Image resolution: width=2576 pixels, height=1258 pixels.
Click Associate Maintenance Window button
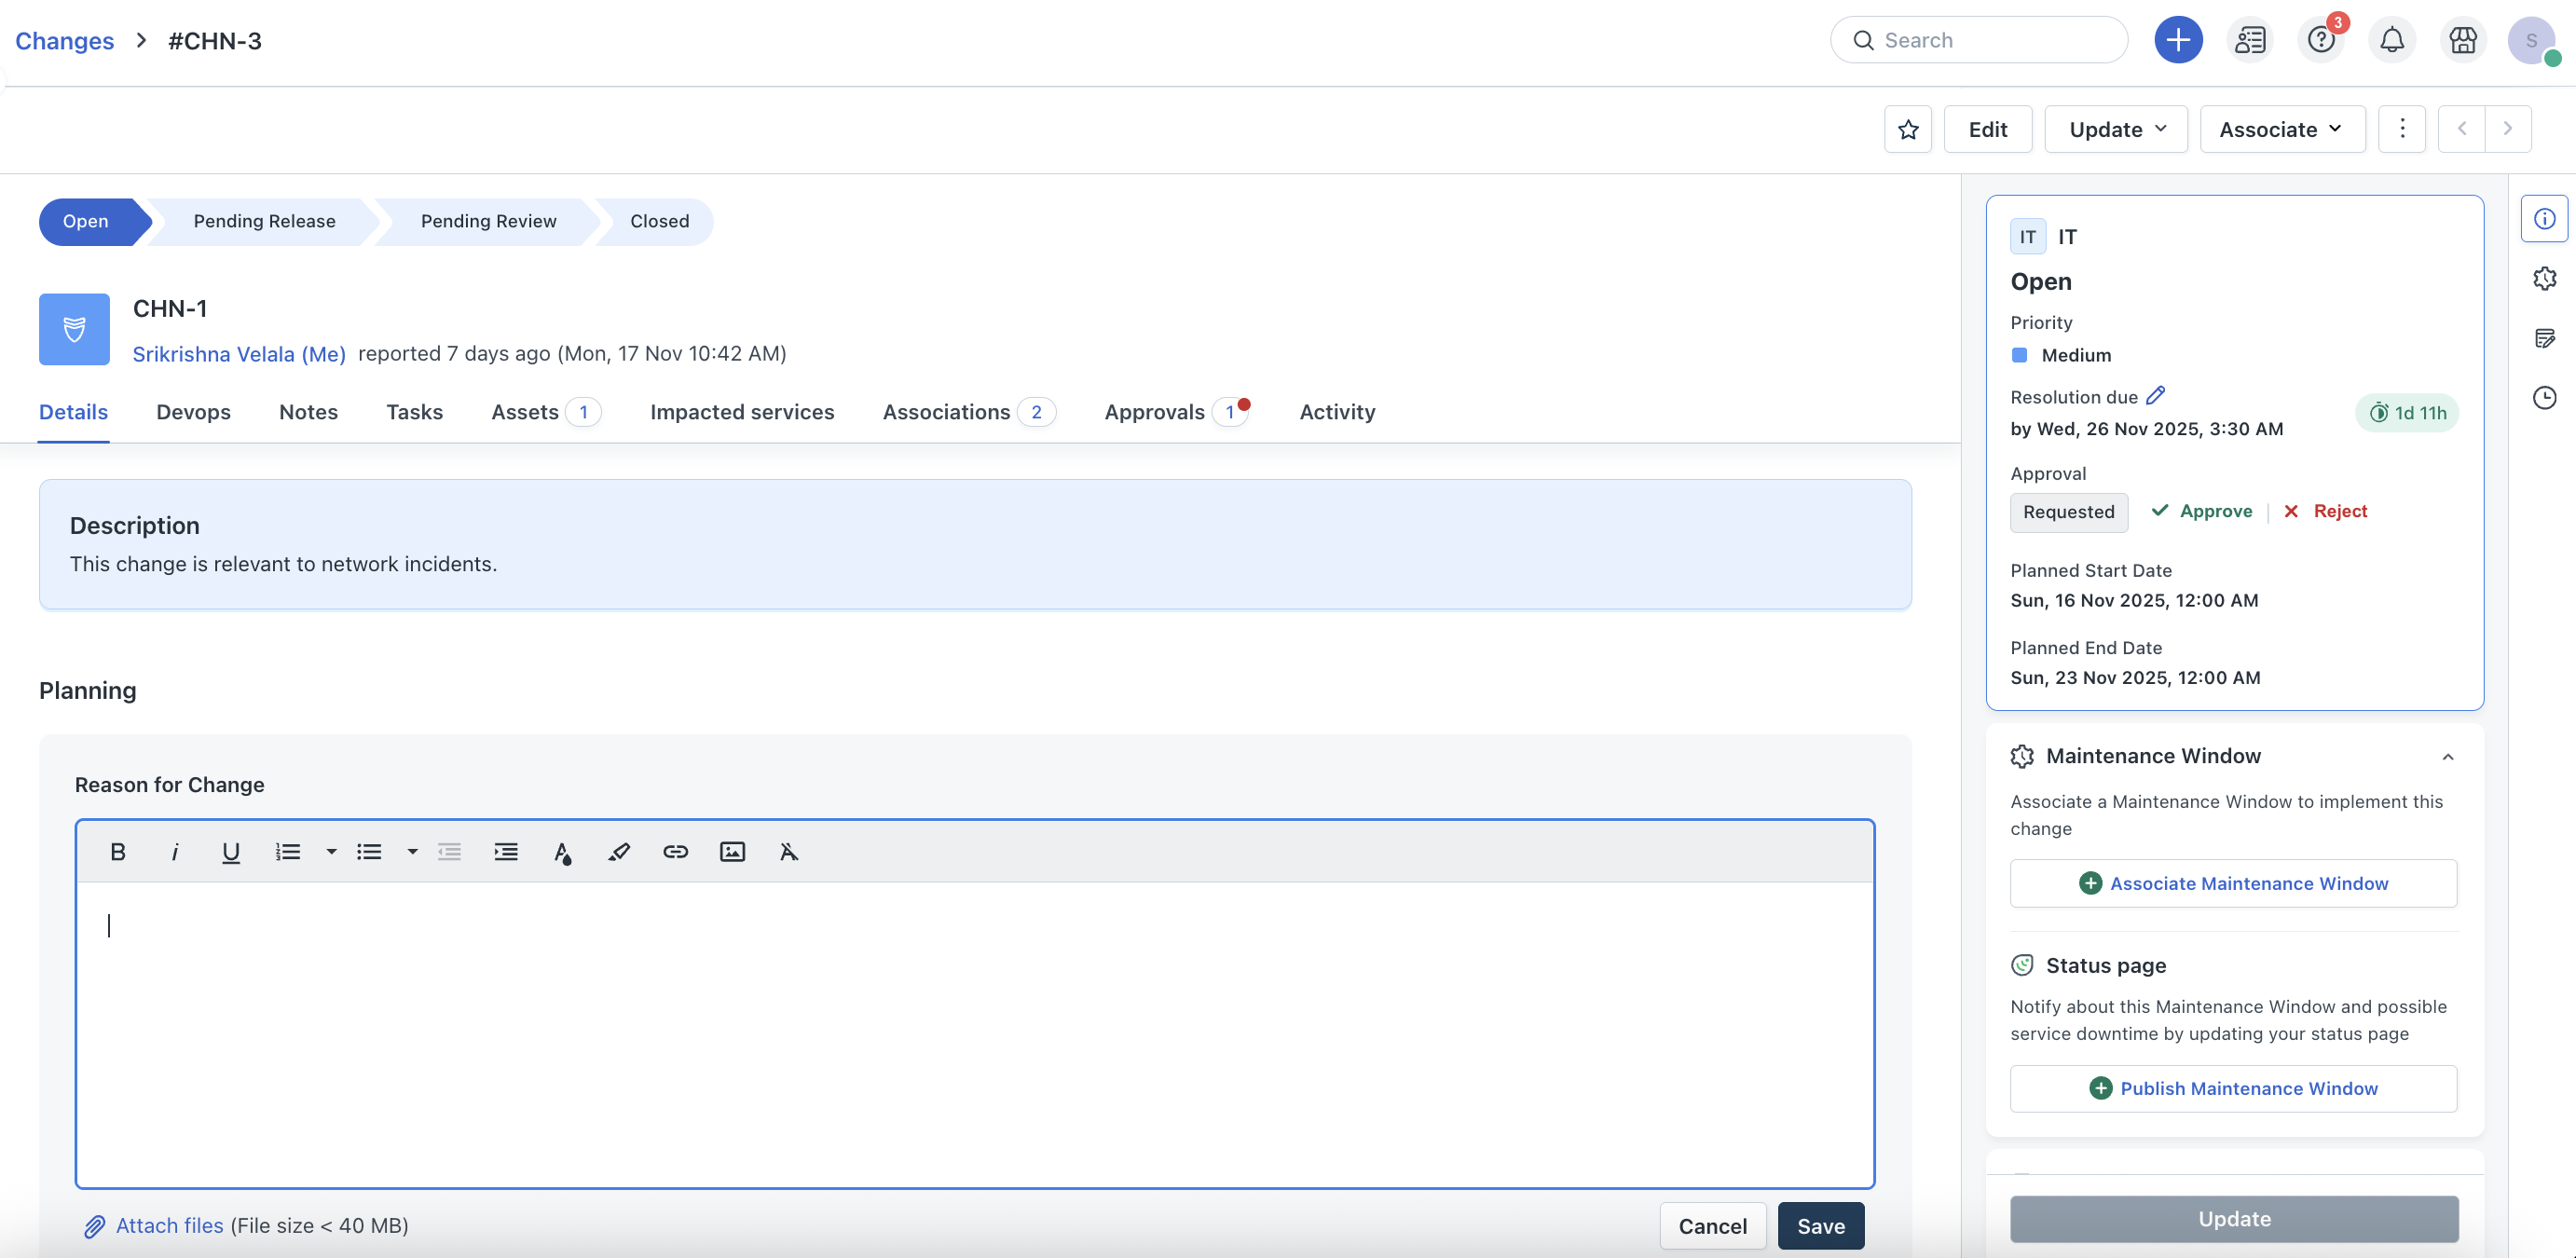[x=2233, y=883]
